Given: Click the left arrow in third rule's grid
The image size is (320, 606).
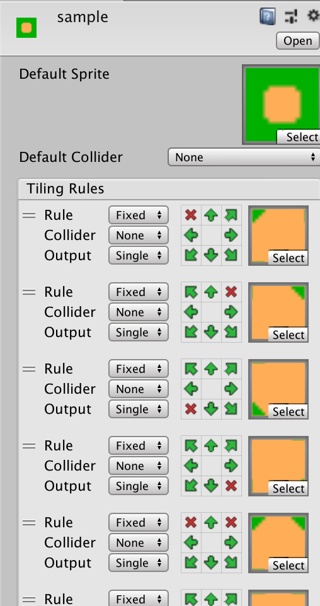Looking at the screenshot, I should click(x=191, y=389).
